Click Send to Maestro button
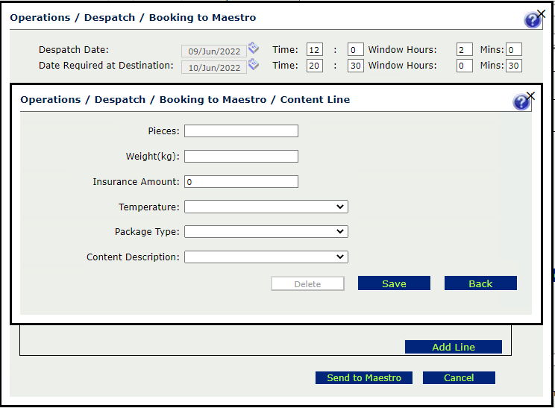Screen dimensions: 555x408 click(364, 378)
